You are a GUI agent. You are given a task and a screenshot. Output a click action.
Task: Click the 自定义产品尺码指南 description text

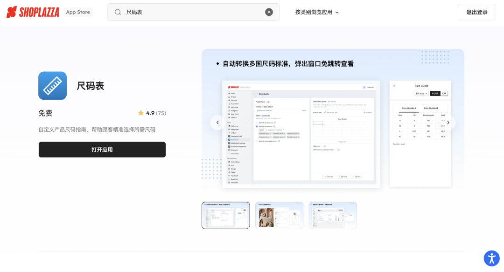click(x=97, y=129)
